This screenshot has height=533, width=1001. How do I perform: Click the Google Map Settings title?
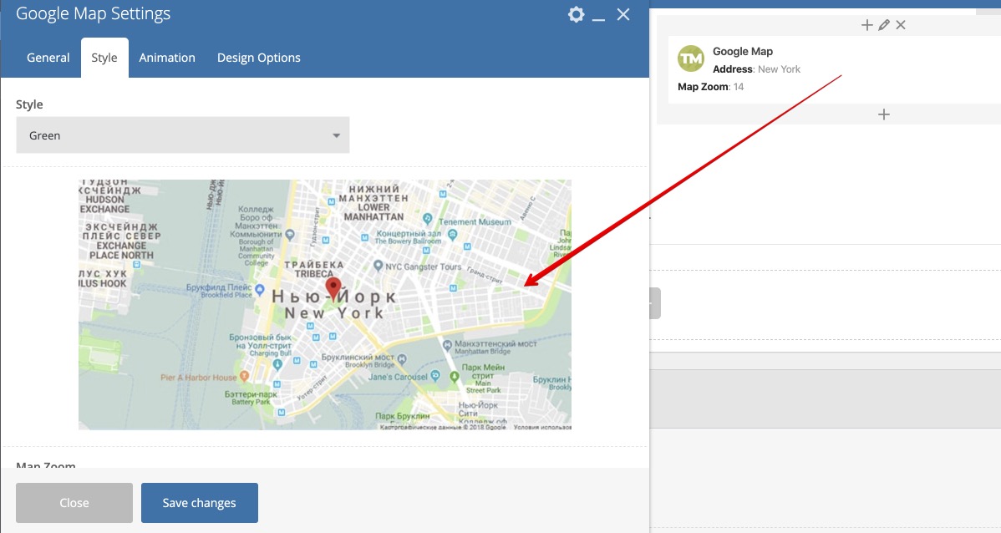pyautogui.click(x=94, y=13)
